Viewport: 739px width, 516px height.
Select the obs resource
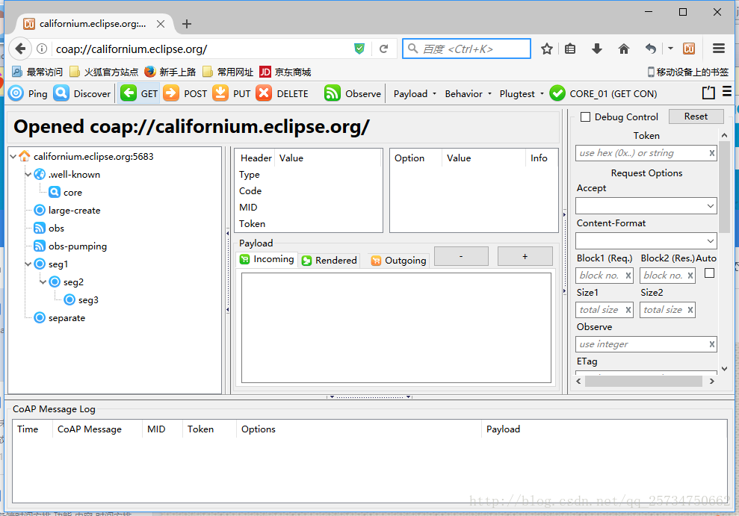pos(49,228)
